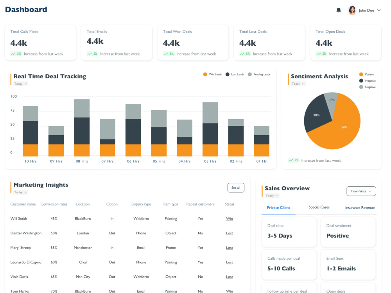This screenshot has width=391, height=293.
Task: Click the Repeat customers column header
Action: point(201,204)
